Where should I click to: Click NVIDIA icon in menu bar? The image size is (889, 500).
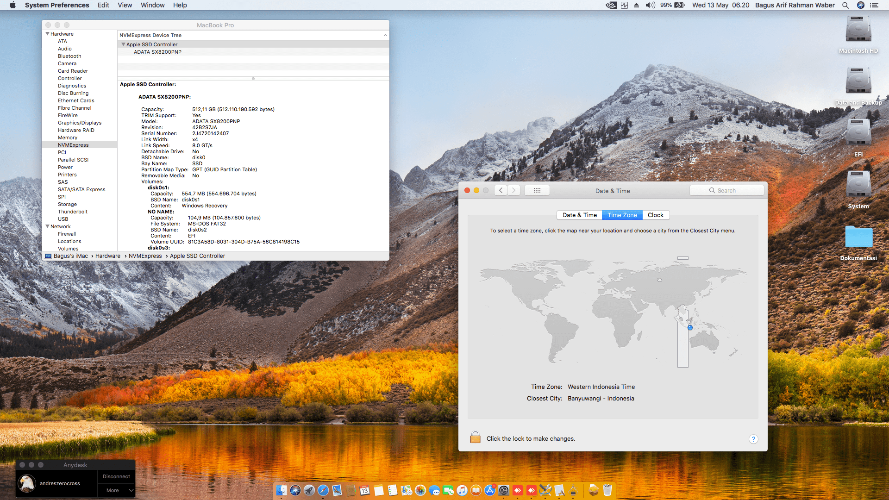(x=611, y=5)
